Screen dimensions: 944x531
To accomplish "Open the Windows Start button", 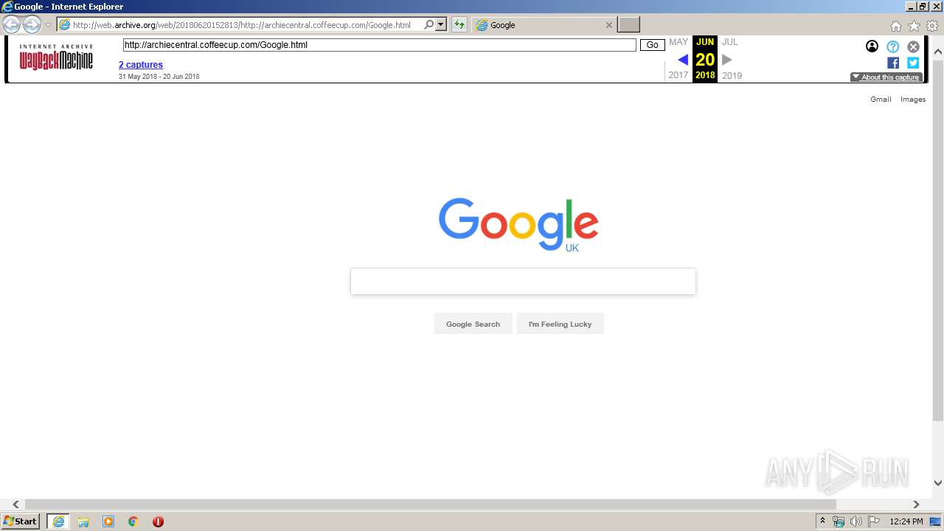I will (x=21, y=521).
